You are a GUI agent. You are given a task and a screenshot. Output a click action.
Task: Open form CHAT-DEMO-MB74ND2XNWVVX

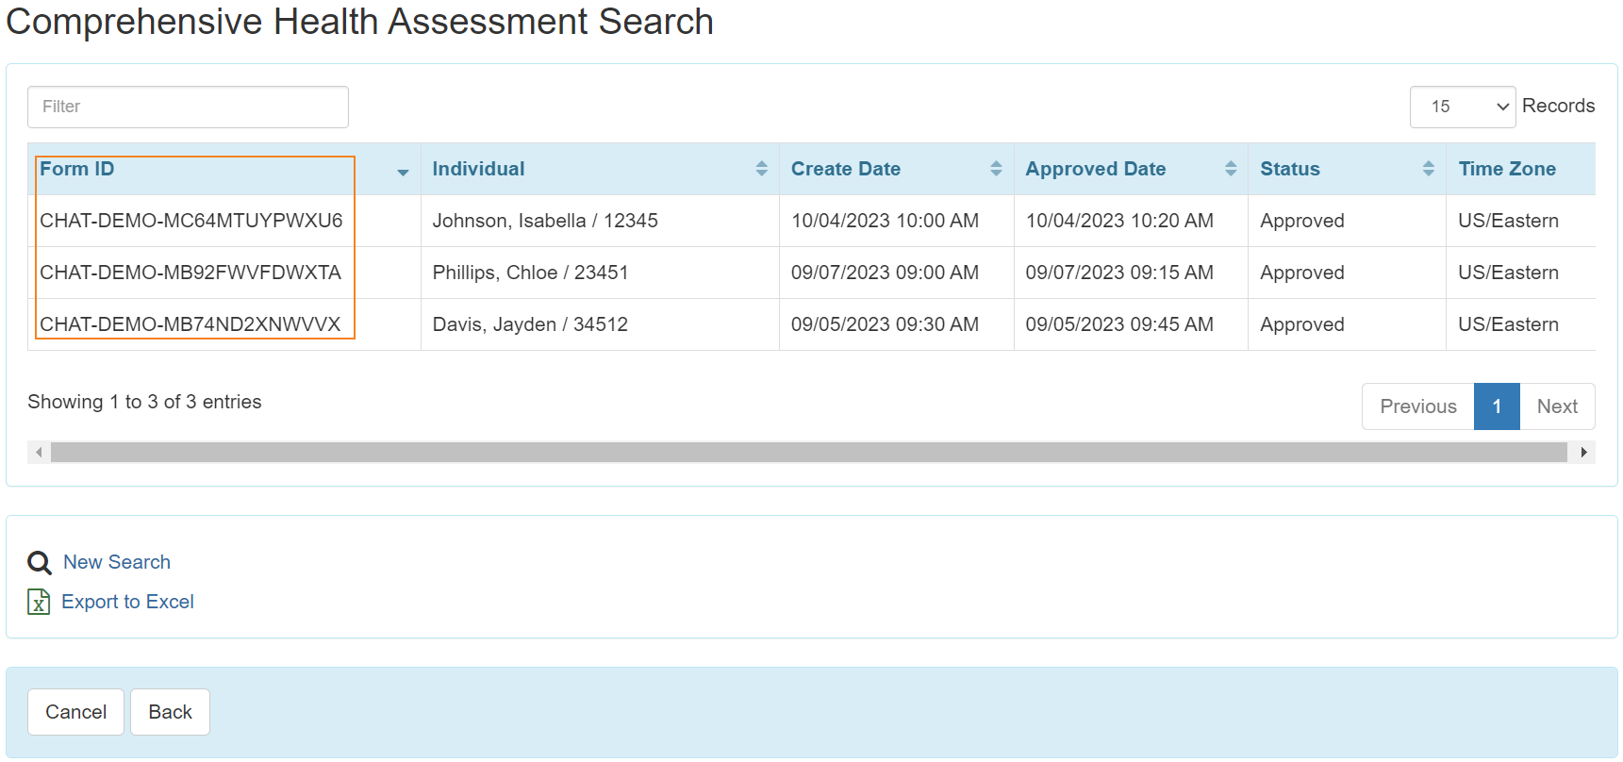point(190,324)
